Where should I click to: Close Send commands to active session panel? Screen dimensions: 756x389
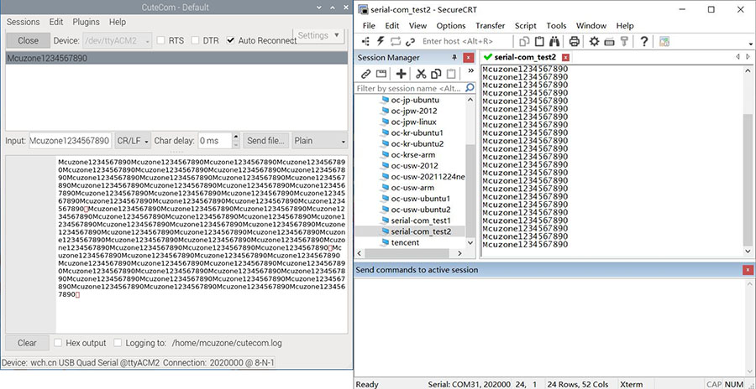pyautogui.click(x=748, y=270)
